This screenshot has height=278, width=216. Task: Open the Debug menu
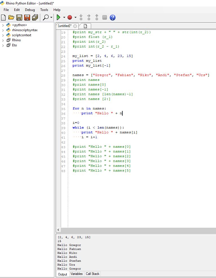pyautogui.click(x=30, y=10)
